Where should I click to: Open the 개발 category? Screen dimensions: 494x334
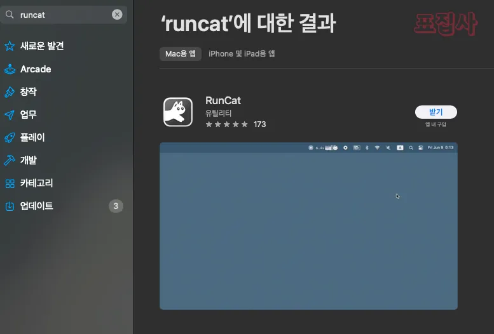[x=29, y=160]
